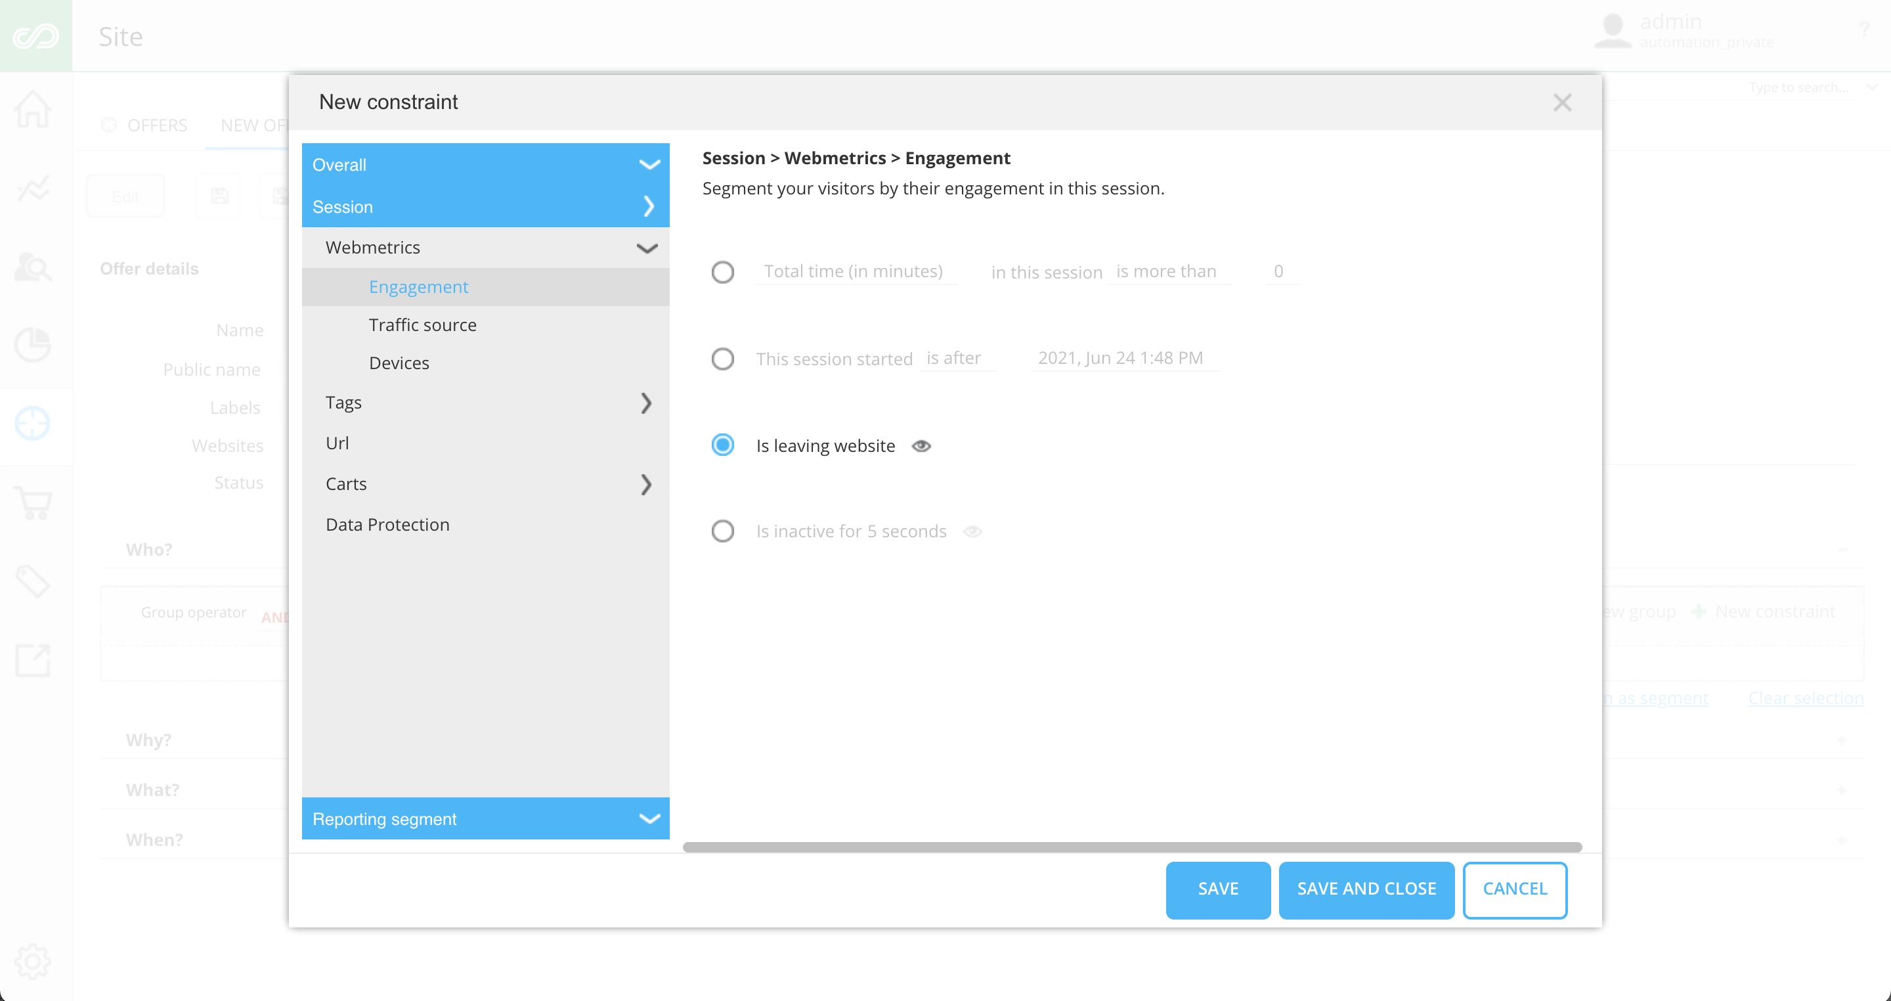The image size is (1891, 1001).
Task: Click the horizontal scrollbar in dialog
Action: click(x=1131, y=847)
